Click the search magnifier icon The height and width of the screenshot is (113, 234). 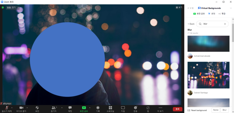point(200,24)
